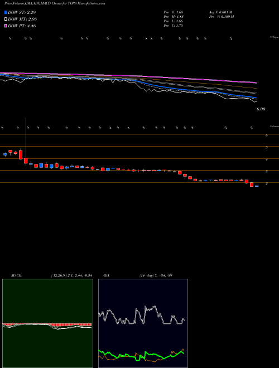Click the 'Pre V: 0.109 M' volume text
Viewport: 279px width, 368px height.
221,17
